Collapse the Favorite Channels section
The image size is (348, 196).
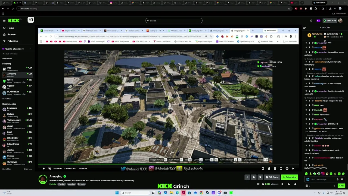30,49
